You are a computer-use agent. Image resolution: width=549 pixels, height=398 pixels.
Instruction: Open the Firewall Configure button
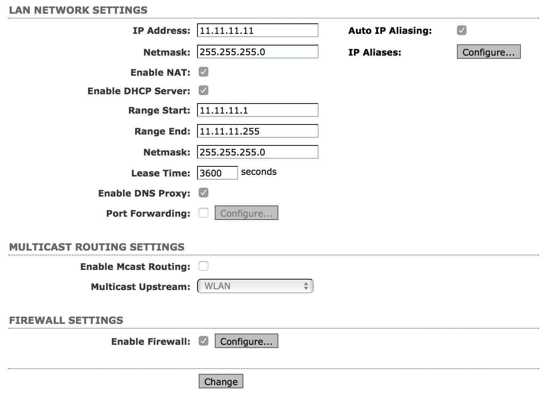(x=246, y=341)
